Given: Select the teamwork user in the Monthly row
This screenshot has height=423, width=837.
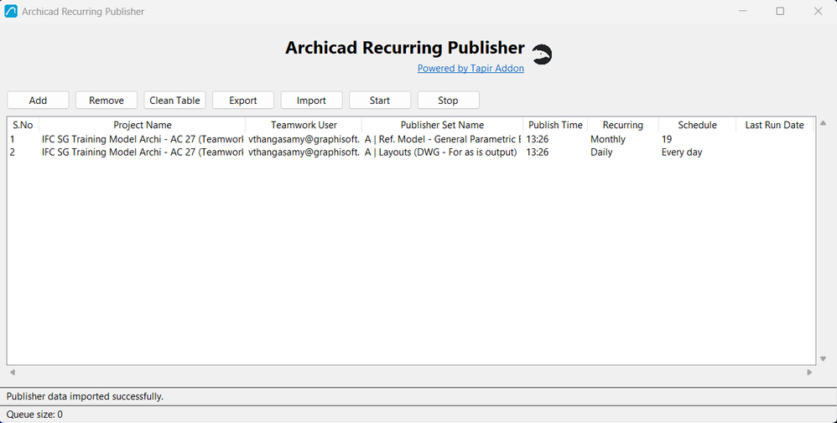Looking at the screenshot, I should (304, 139).
